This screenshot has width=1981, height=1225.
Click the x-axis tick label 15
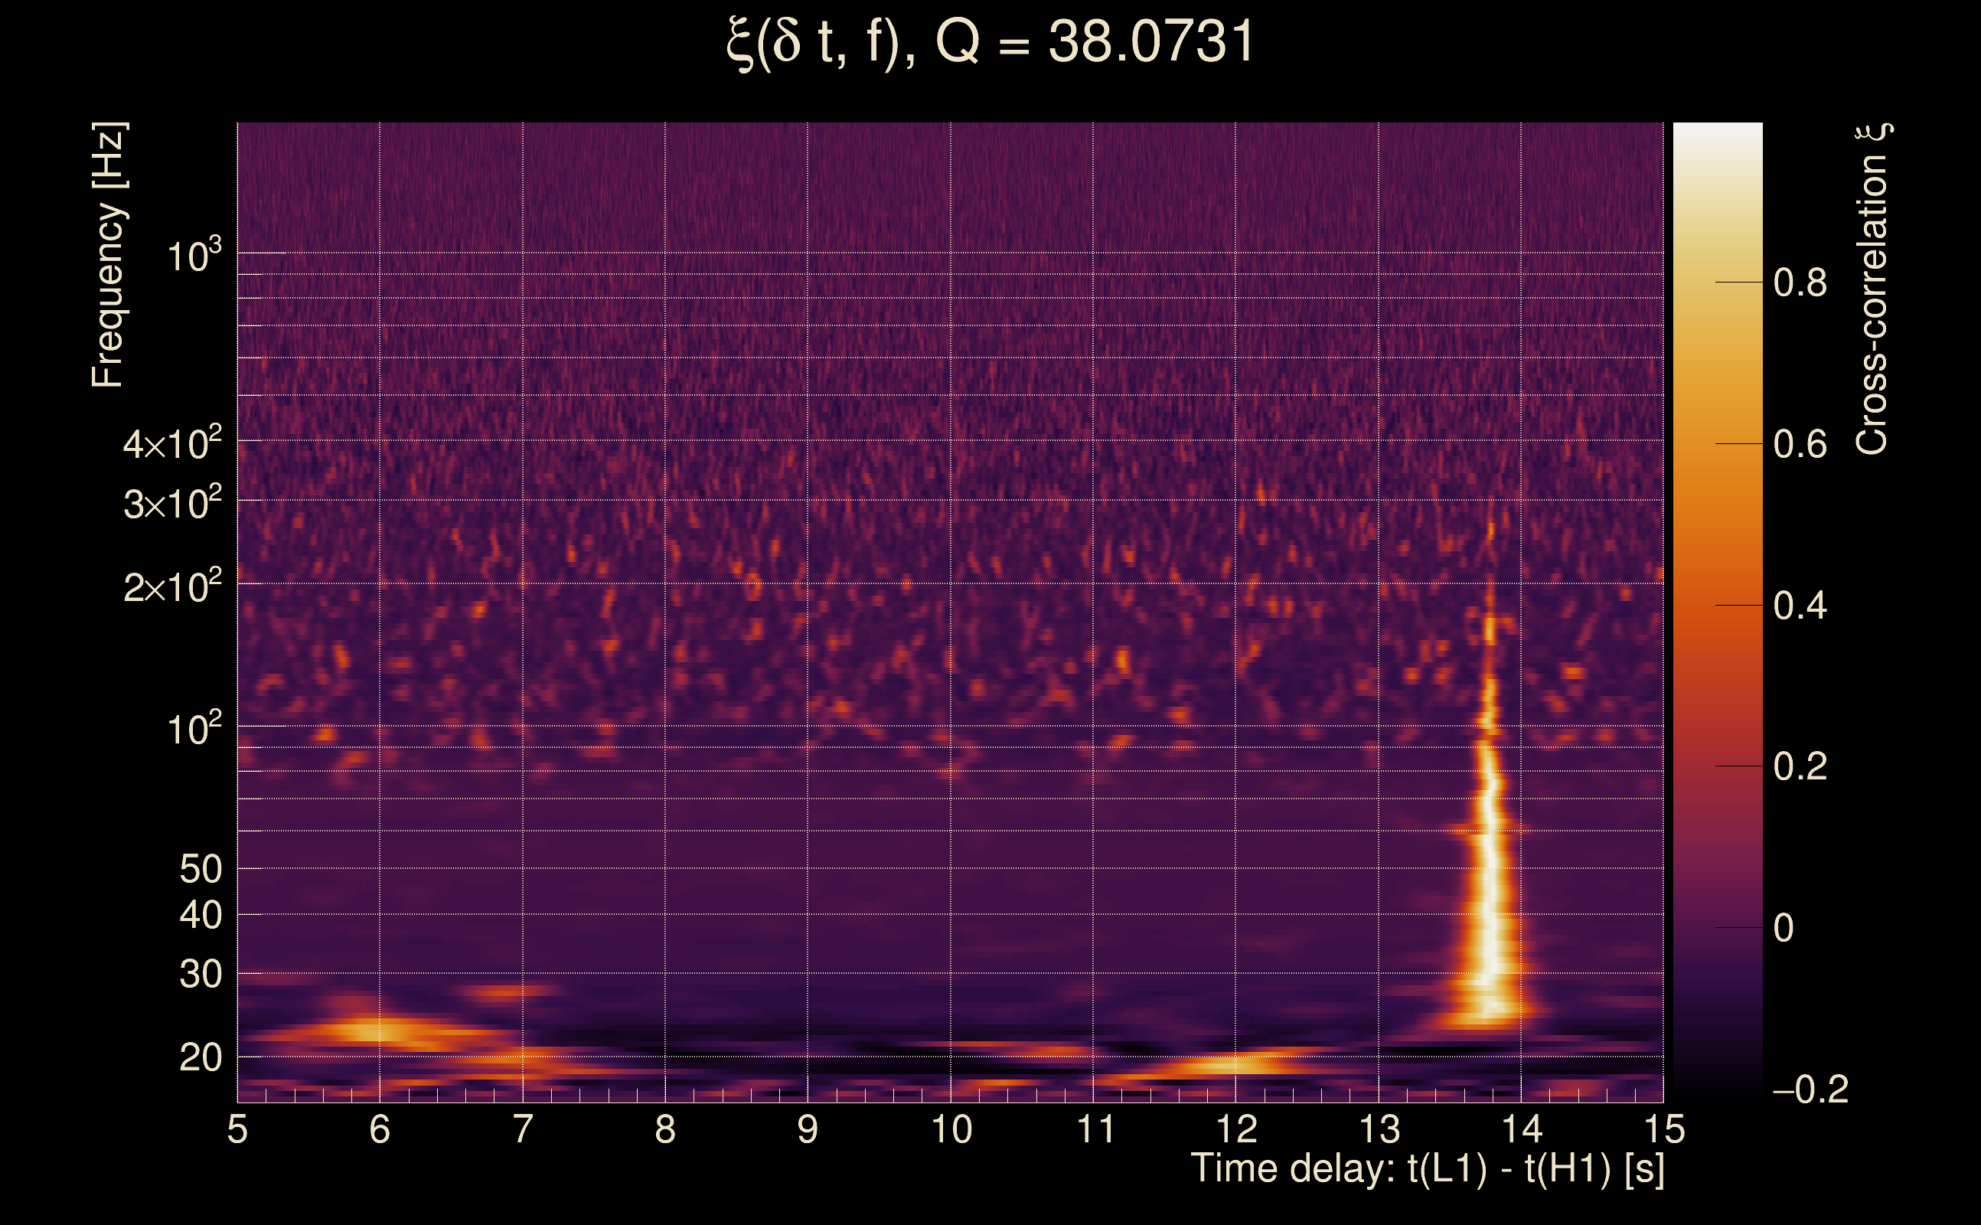[1664, 1129]
